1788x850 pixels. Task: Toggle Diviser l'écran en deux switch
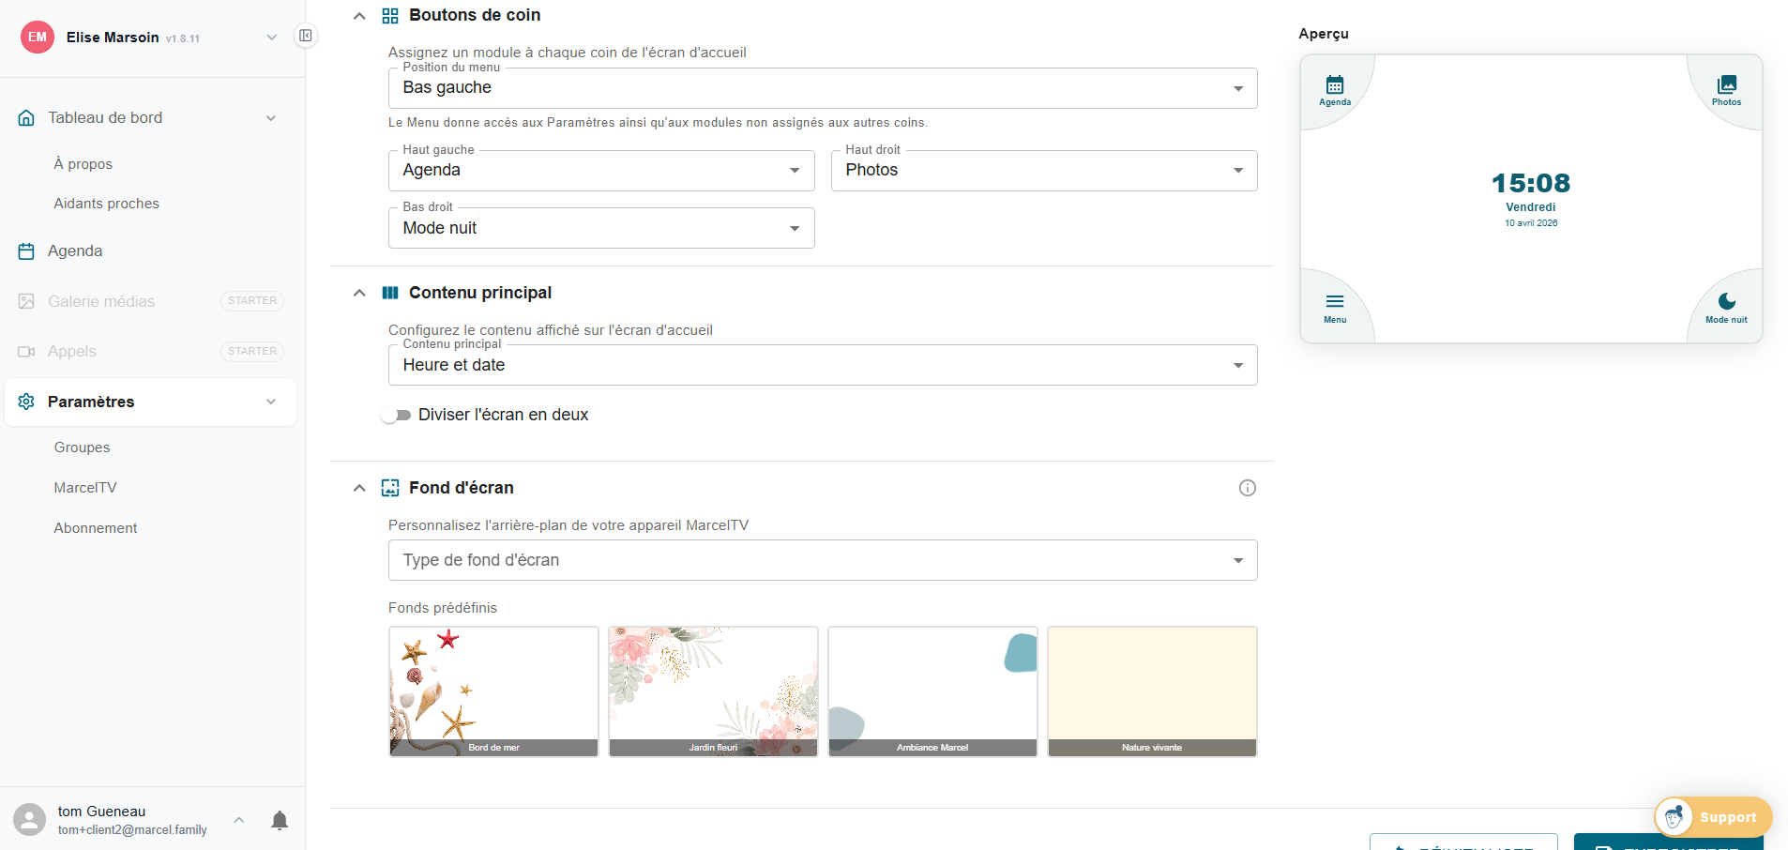pyautogui.click(x=396, y=415)
